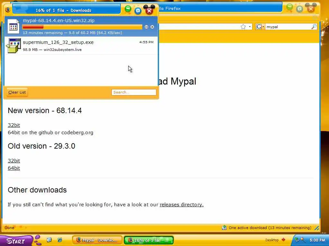
Task: Open the releases directory link
Action: tap(182, 205)
